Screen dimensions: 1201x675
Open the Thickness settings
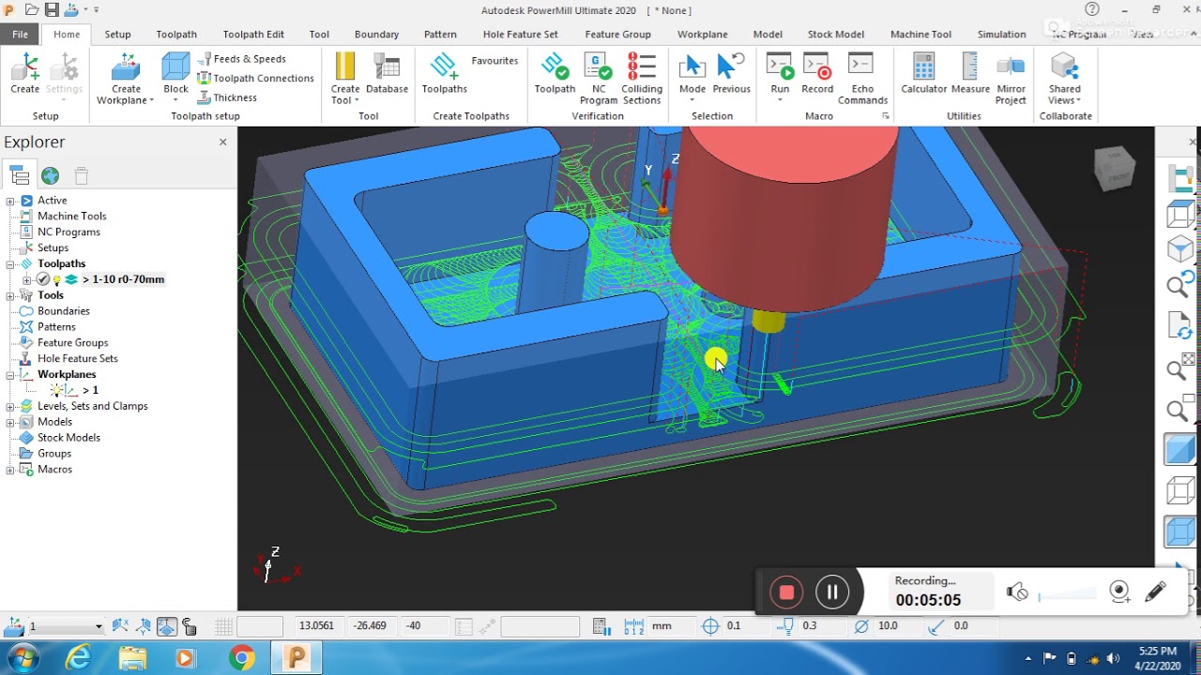tap(227, 97)
